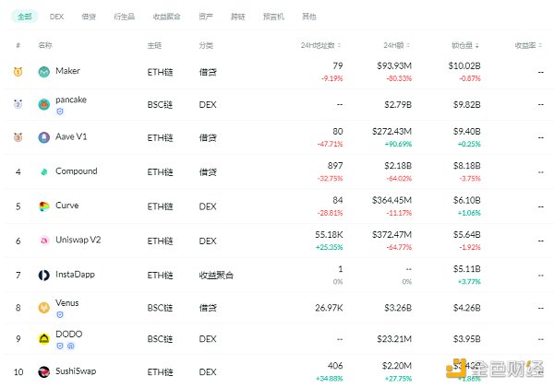
Task: Click Compound's 897 address count
Action: pos(335,165)
